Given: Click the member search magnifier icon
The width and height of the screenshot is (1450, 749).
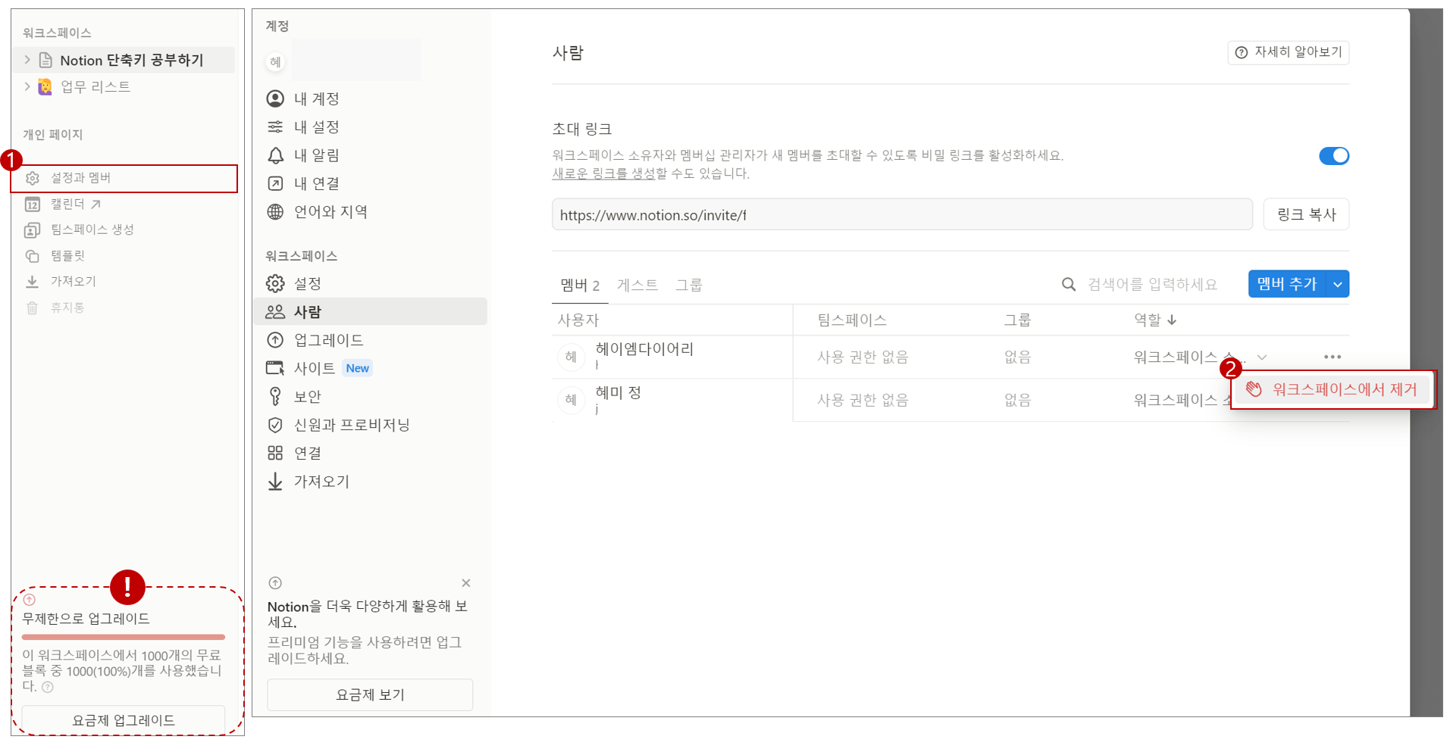Looking at the screenshot, I should [1069, 284].
